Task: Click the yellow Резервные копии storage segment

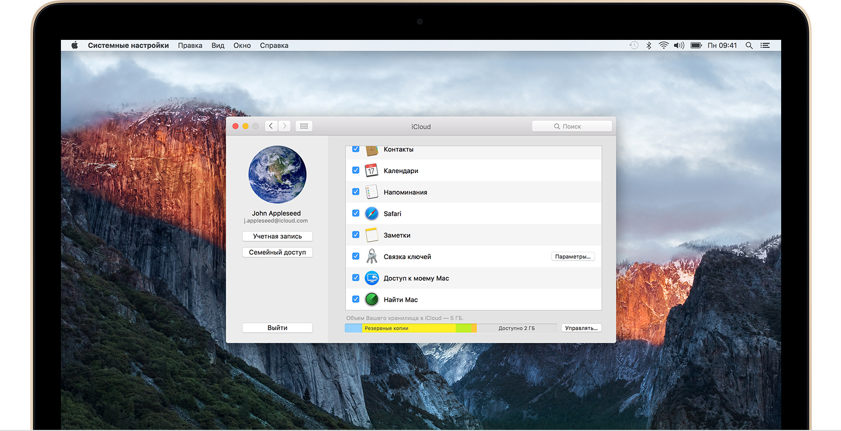Action: tap(408, 328)
